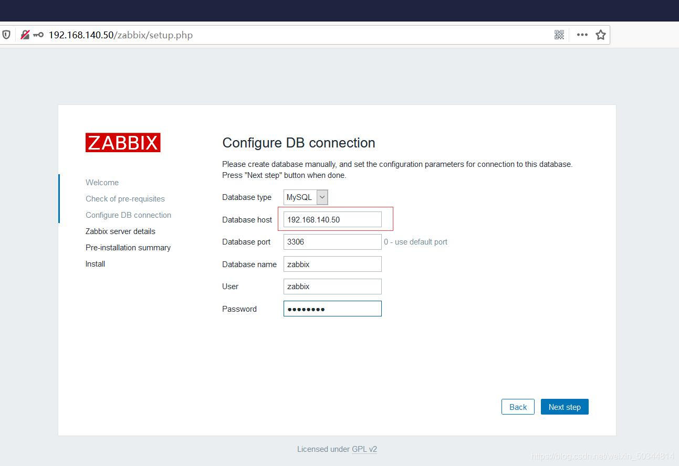Click the Database port field showing 3306
The image size is (679, 466).
click(x=332, y=242)
